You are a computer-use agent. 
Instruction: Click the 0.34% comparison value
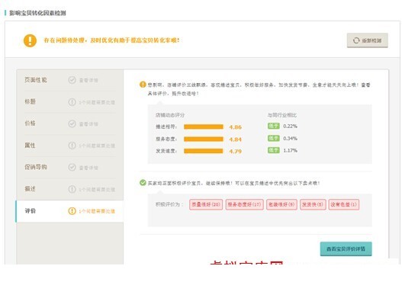click(290, 138)
